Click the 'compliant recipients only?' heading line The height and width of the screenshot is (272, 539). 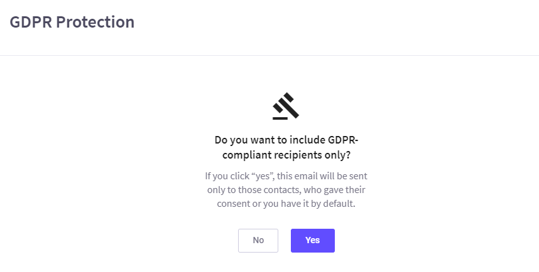[x=286, y=155]
